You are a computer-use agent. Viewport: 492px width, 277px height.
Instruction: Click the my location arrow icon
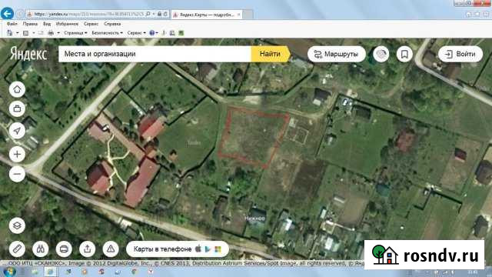pos(17,131)
